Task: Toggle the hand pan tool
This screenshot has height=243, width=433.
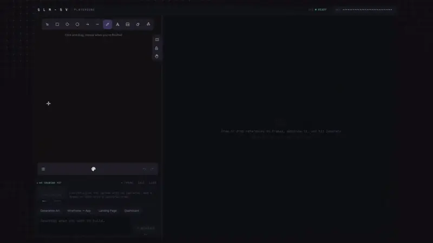Action: [x=156, y=56]
